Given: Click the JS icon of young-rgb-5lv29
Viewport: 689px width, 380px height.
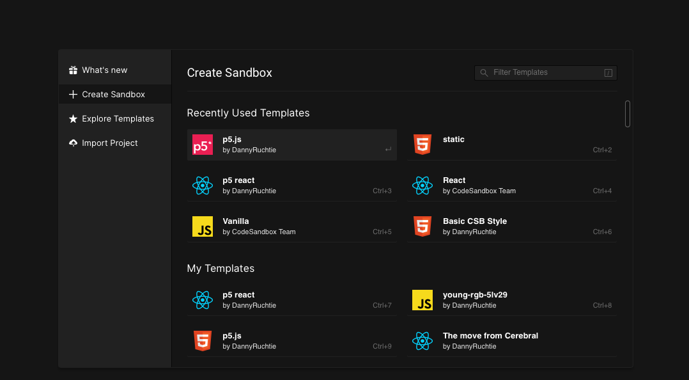Looking at the screenshot, I should 422,300.
